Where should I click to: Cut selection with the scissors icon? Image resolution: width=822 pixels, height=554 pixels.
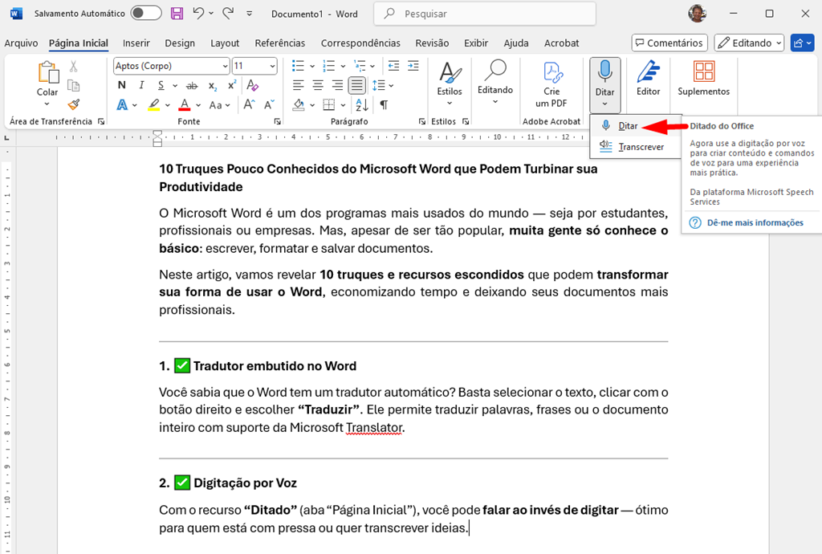(73, 66)
